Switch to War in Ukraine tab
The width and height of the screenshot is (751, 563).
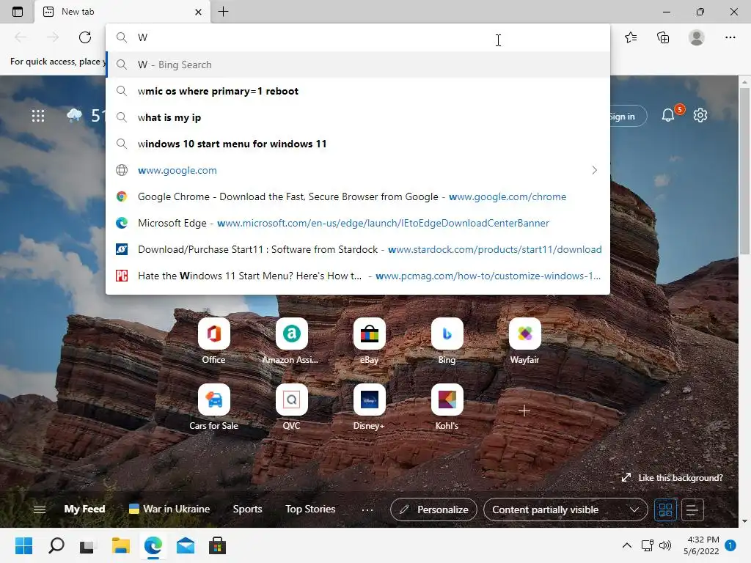click(x=169, y=509)
